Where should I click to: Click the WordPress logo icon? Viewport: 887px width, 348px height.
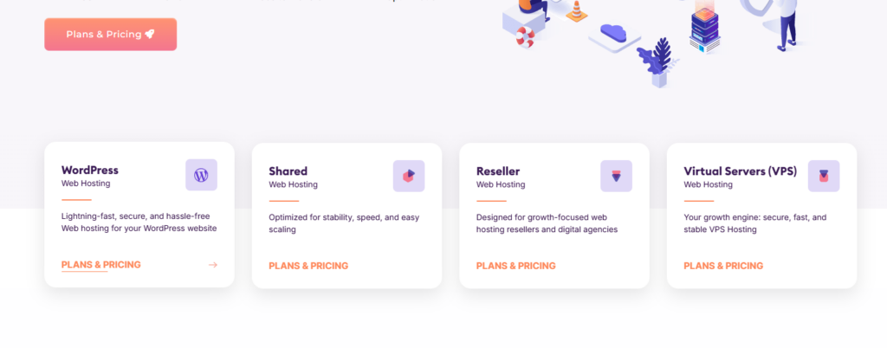click(x=201, y=175)
